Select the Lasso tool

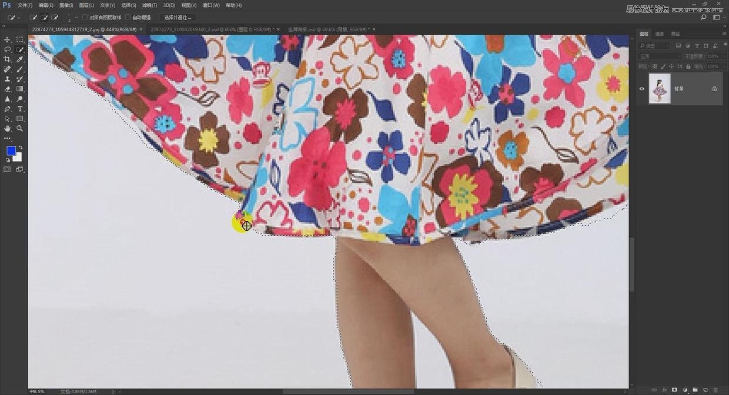(x=7, y=49)
